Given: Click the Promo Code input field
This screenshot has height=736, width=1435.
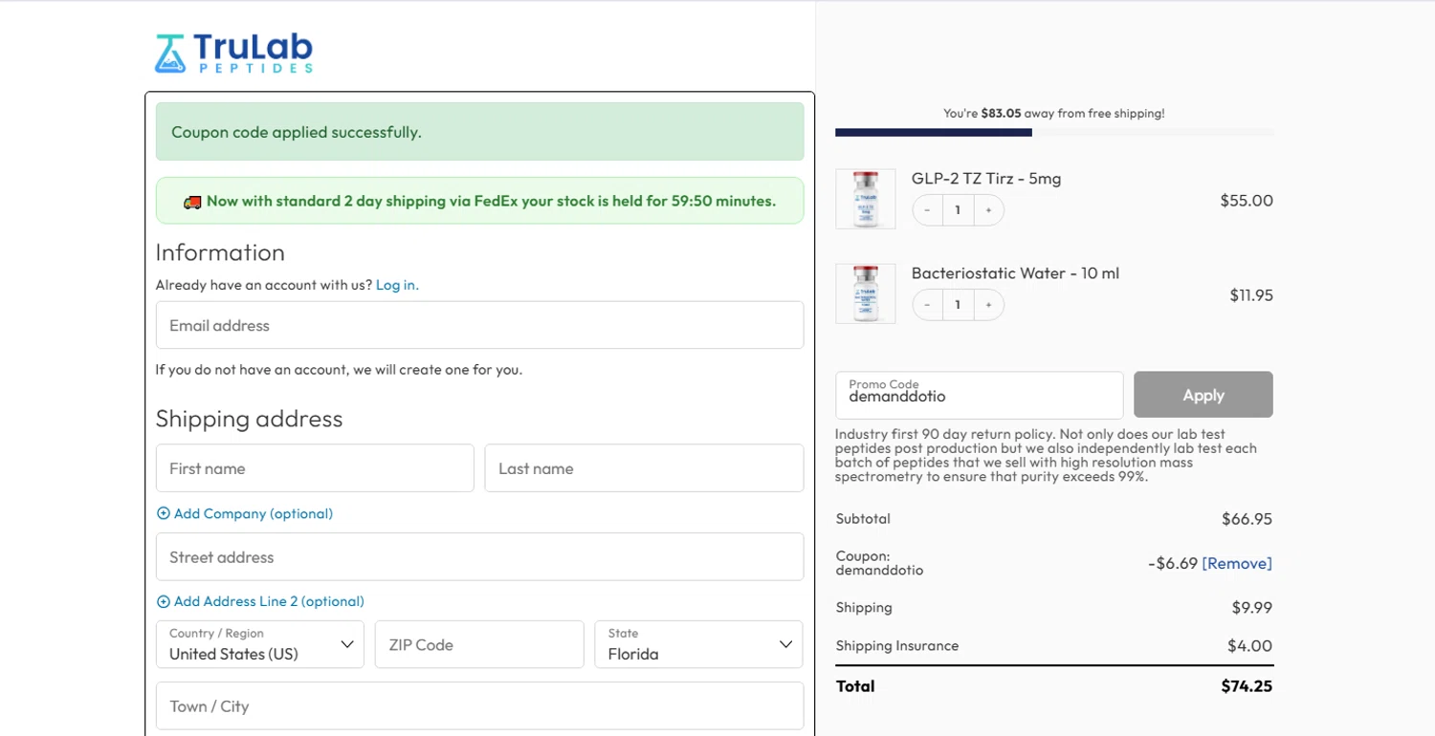Looking at the screenshot, I should click(980, 395).
